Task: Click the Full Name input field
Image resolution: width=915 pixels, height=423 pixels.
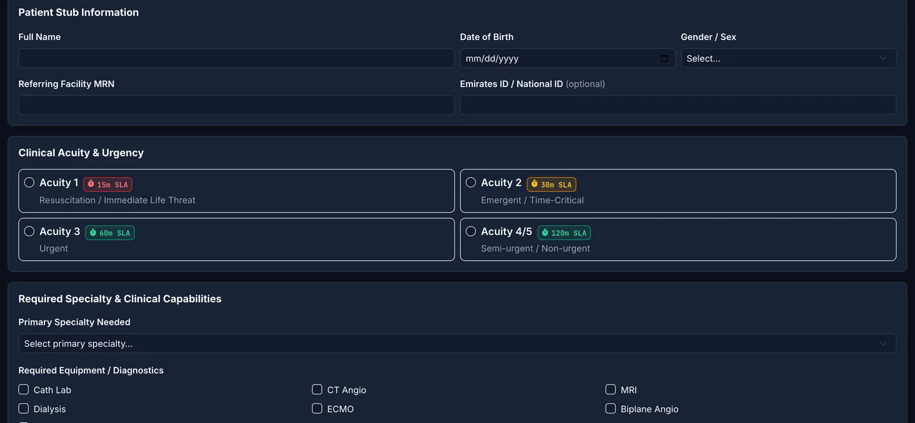Action: 236,58
